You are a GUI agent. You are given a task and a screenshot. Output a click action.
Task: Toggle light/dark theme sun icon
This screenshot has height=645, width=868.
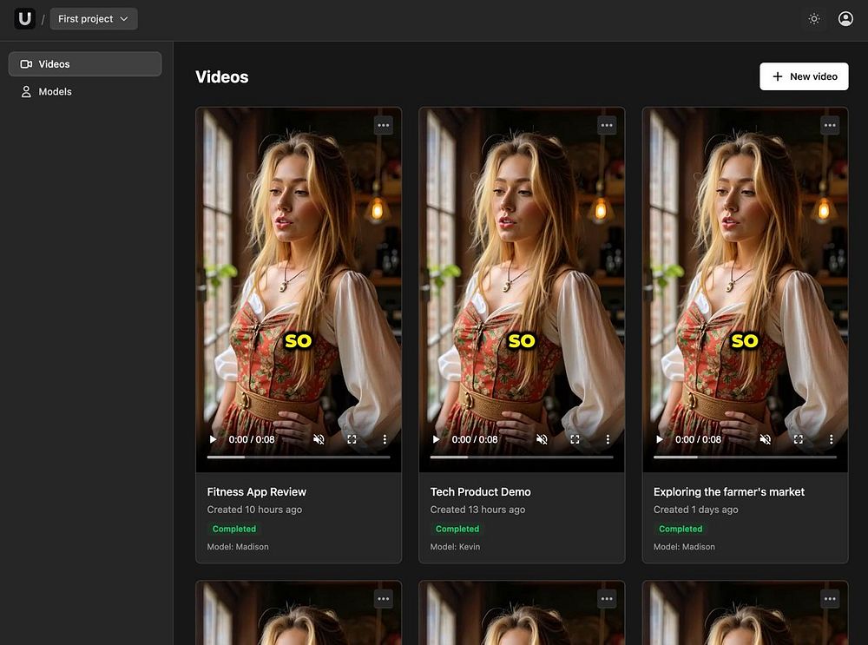tap(814, 19)
